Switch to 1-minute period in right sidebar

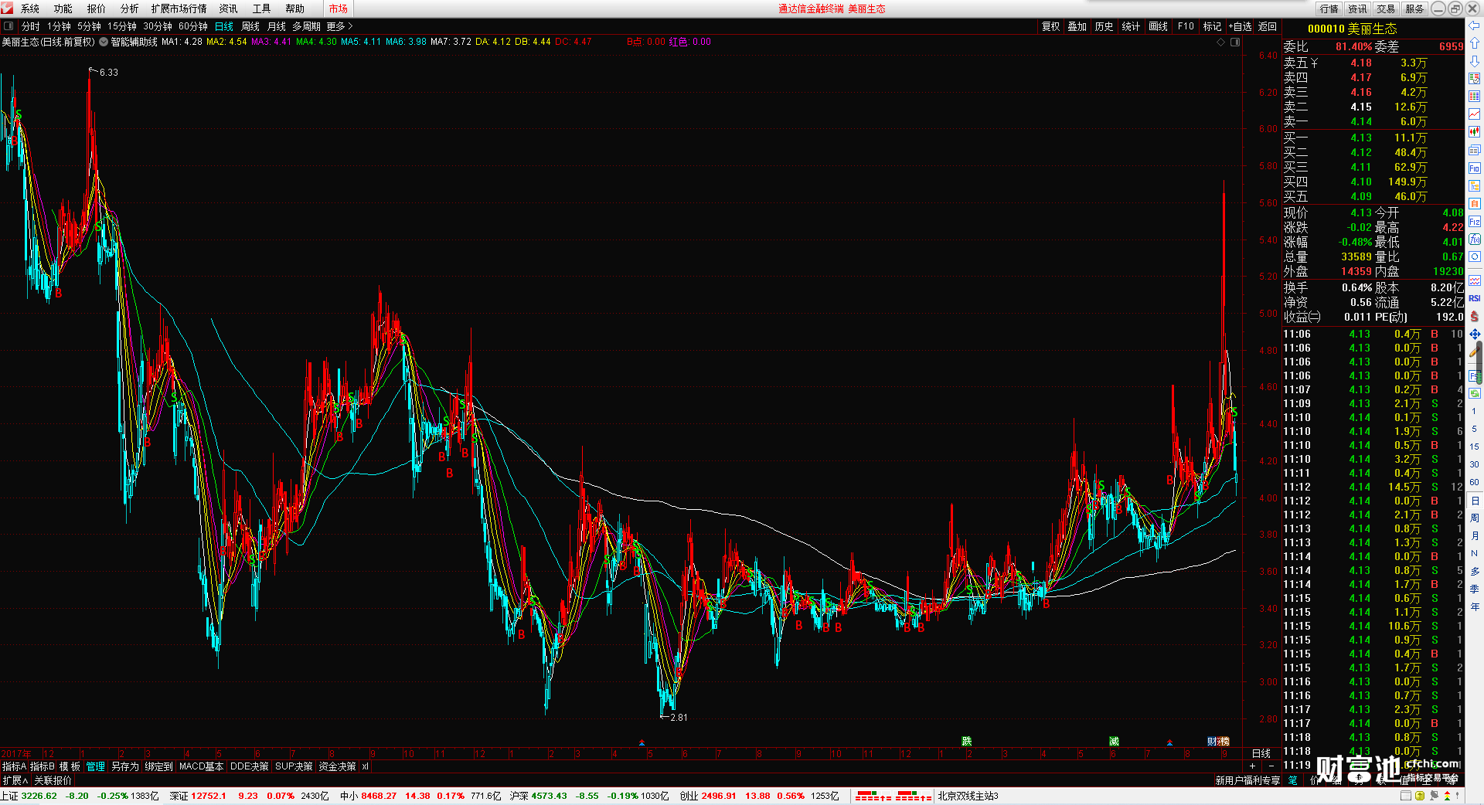click(x=1475, y=411)
